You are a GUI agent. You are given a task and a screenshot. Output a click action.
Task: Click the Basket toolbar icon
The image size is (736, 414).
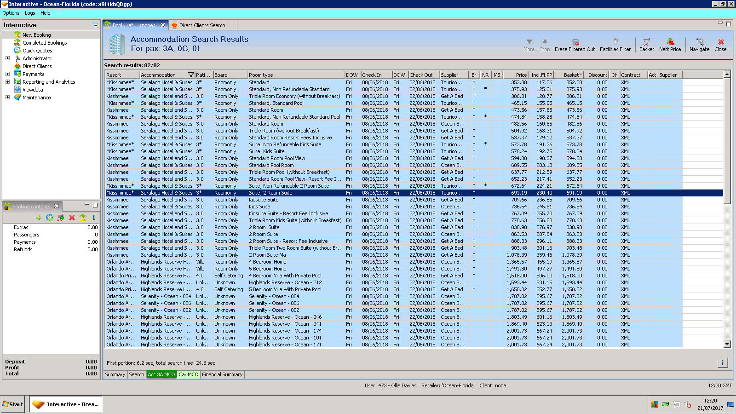646,42
